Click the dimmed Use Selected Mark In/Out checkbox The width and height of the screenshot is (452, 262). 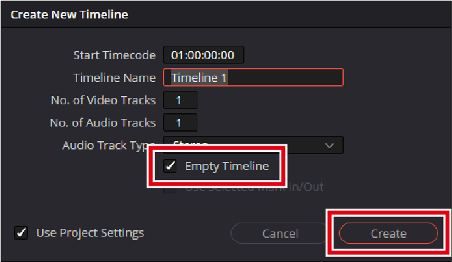click(170, 187)
